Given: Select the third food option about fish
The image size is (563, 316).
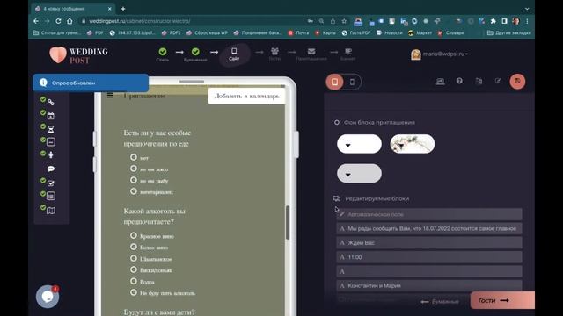Looking at the screenshot, I should (x=134, y=180).
